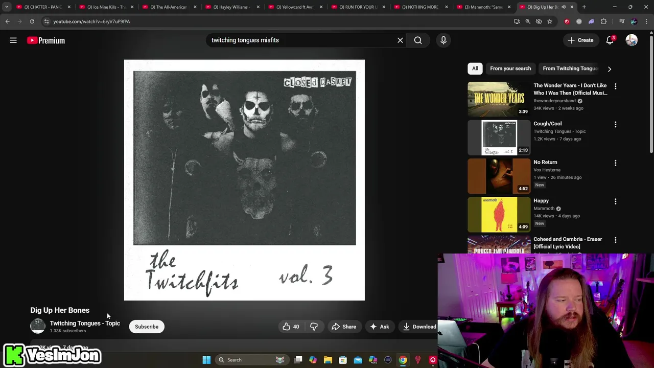654x368 pixels.
Task: Open options menu for Coheed and Cambria video
Action: 615,240
